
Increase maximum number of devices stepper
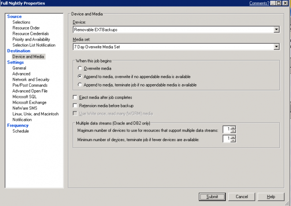[233, 127]
